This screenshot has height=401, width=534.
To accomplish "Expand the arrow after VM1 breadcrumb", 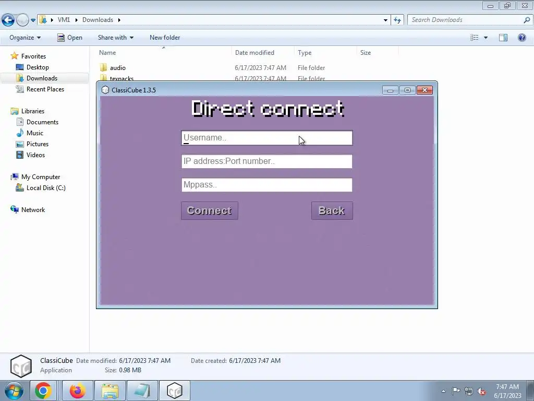I will point(76,20).
